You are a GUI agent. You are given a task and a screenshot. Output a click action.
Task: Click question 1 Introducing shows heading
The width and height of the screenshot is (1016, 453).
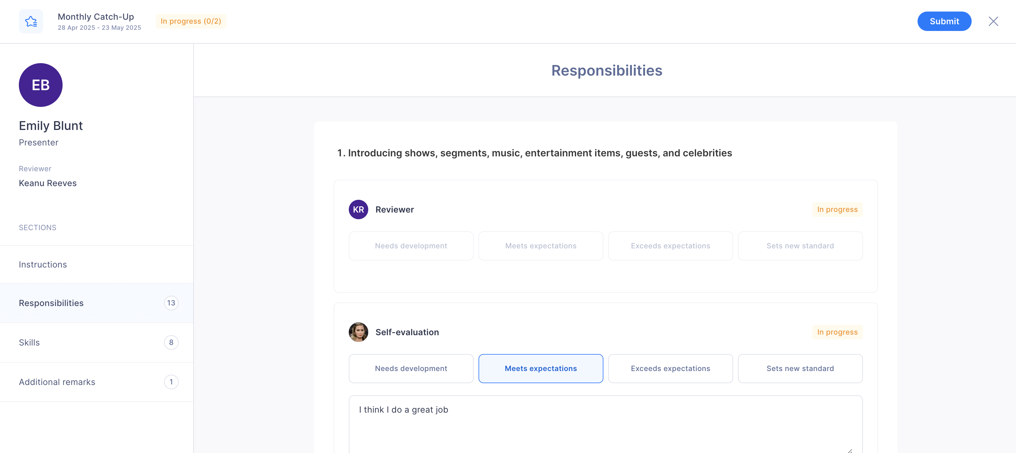[x=534, y=153]
